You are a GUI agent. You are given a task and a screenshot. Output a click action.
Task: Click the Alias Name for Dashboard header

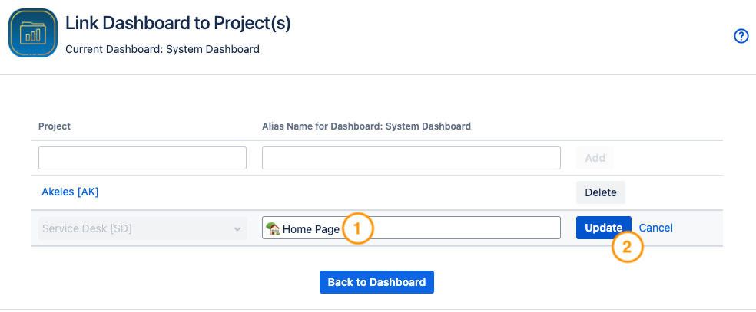coord(366,126)
